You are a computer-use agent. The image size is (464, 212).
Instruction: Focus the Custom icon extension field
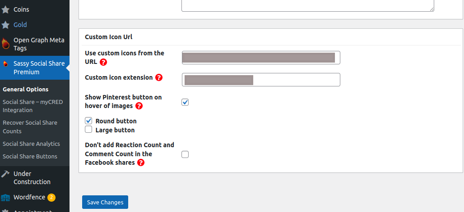click(261, 80)
